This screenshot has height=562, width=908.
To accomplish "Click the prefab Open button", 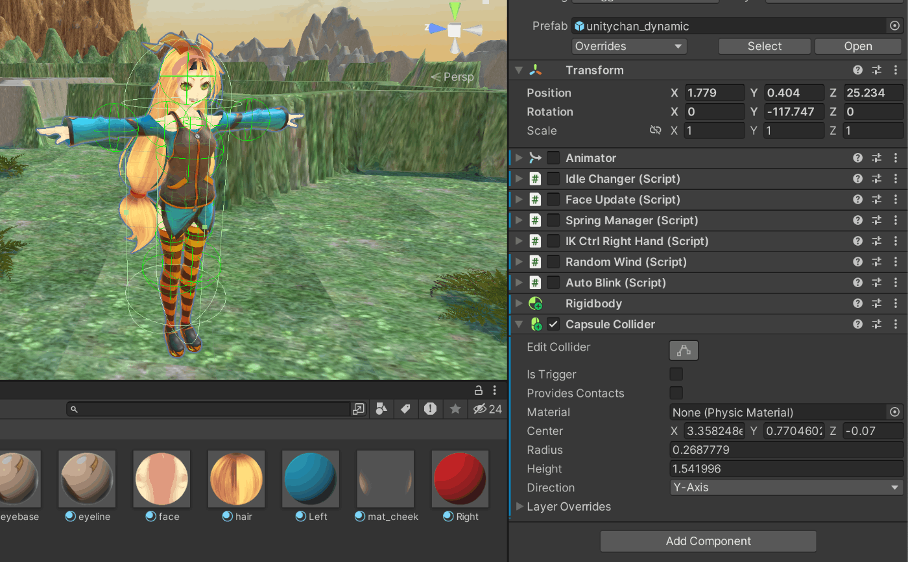I will point(858,46).
